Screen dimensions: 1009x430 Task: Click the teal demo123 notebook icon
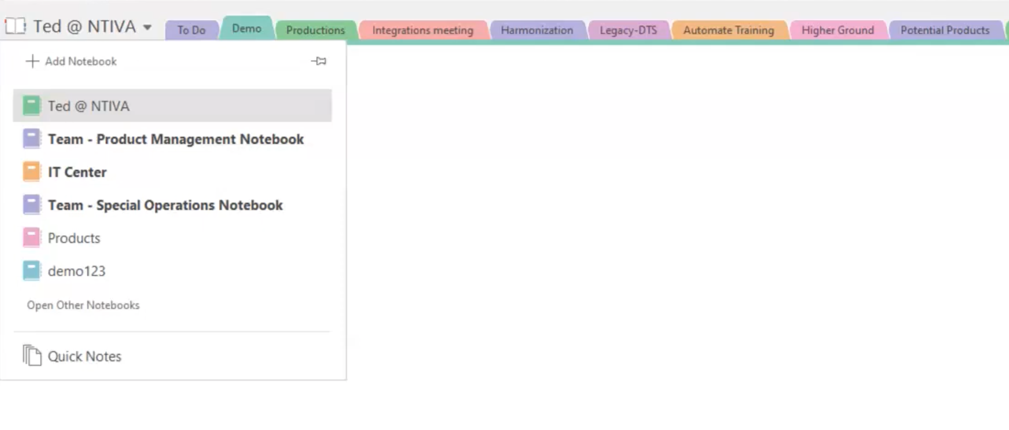pos(30,270)
